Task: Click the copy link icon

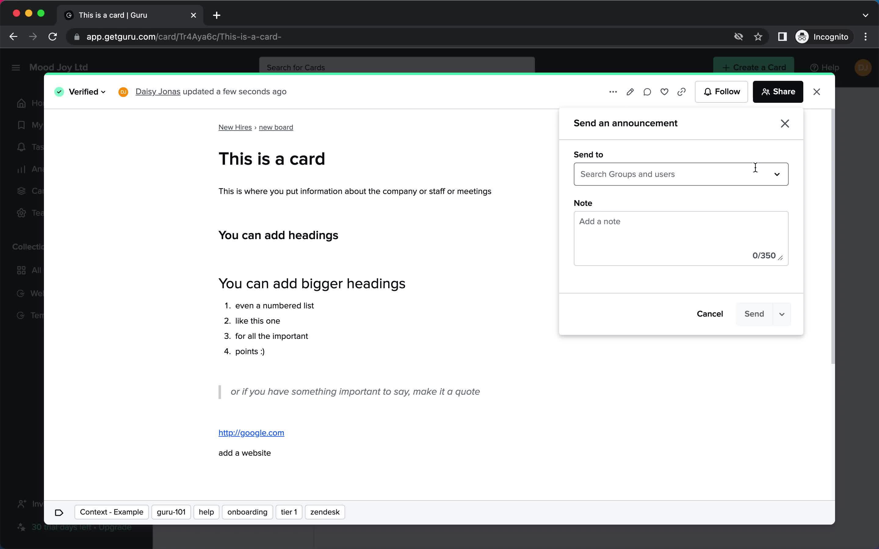Action: click(x=682, y=91)
